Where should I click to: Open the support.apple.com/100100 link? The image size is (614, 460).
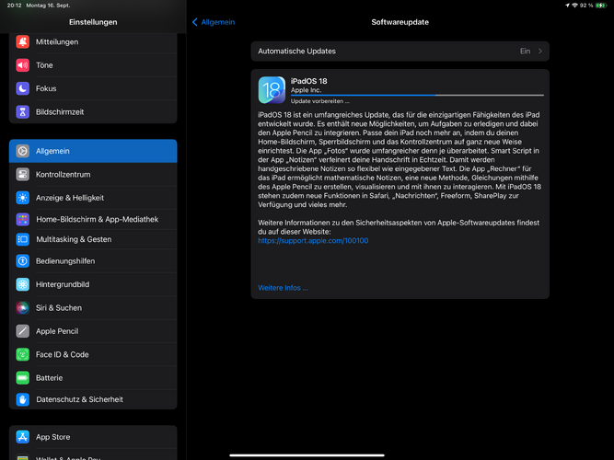click(313, 240)
